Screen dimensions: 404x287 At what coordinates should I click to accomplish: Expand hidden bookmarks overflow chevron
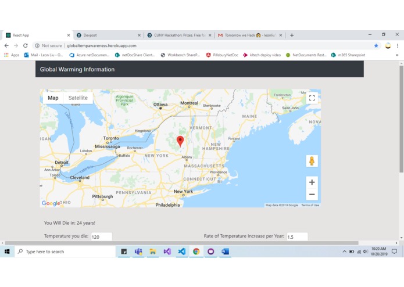point(397,55)
